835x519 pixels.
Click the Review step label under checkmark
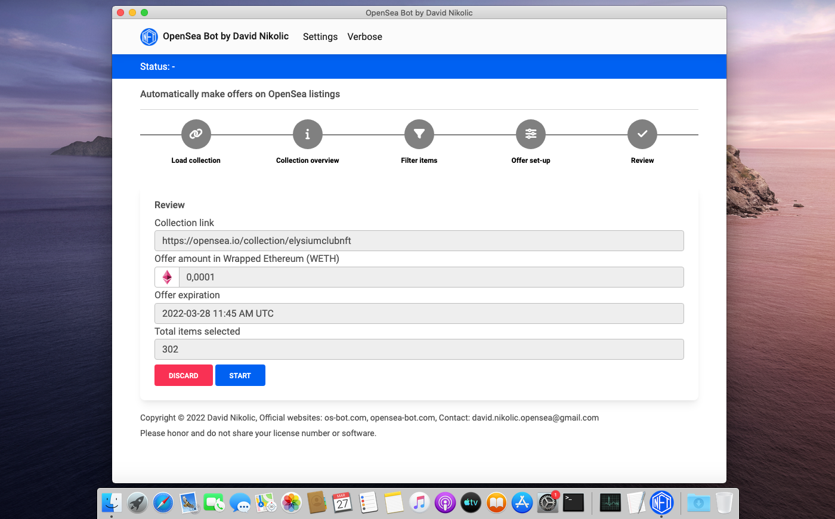click(642, 160)
